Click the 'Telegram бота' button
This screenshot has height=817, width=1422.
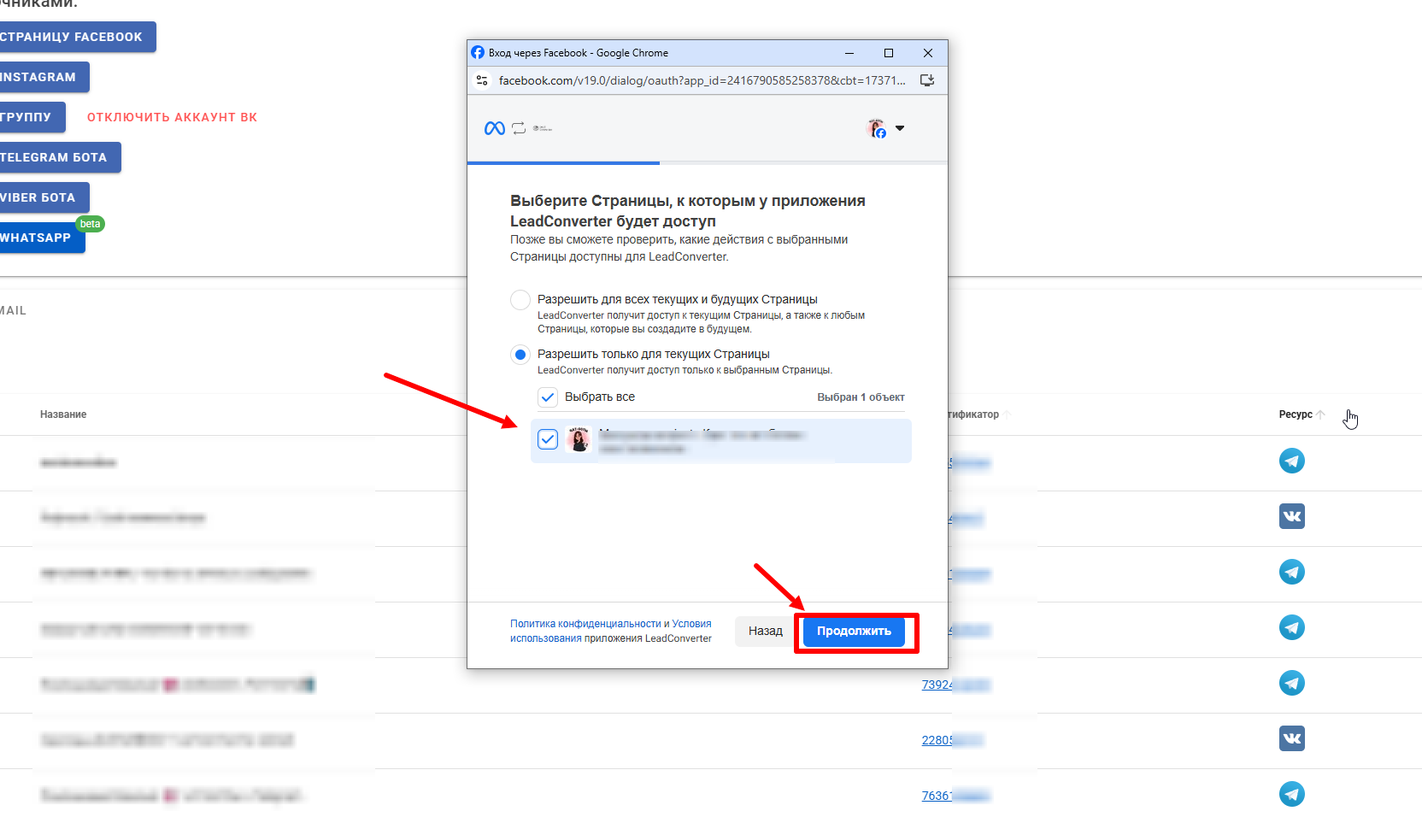pyautogui.click(x=56, y=157)
